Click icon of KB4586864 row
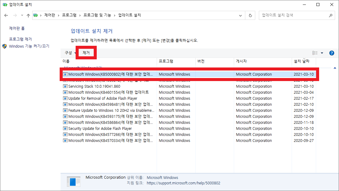 pyautogui.click(x=65, y=123)
